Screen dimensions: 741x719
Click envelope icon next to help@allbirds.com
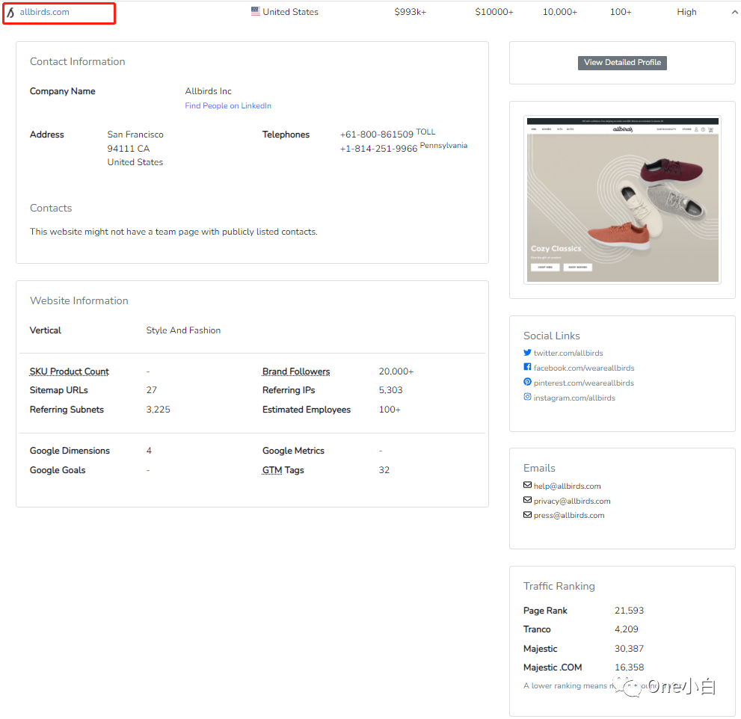pyautogui.click(x=527, y=486)
